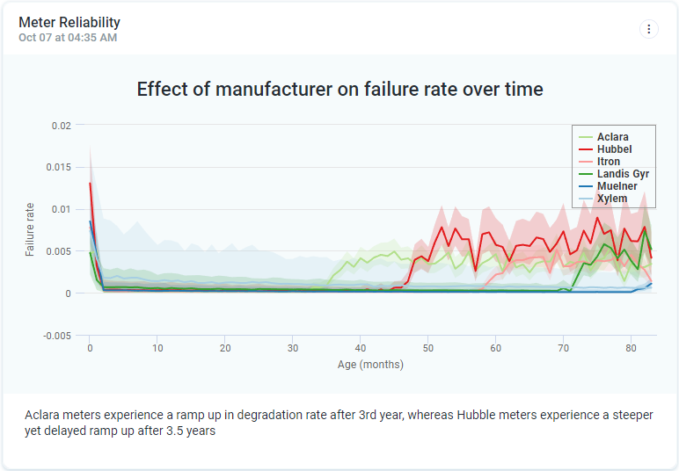Toggle Itron legend entry
Screen dimensions: 679x471
tap(608, 162)
